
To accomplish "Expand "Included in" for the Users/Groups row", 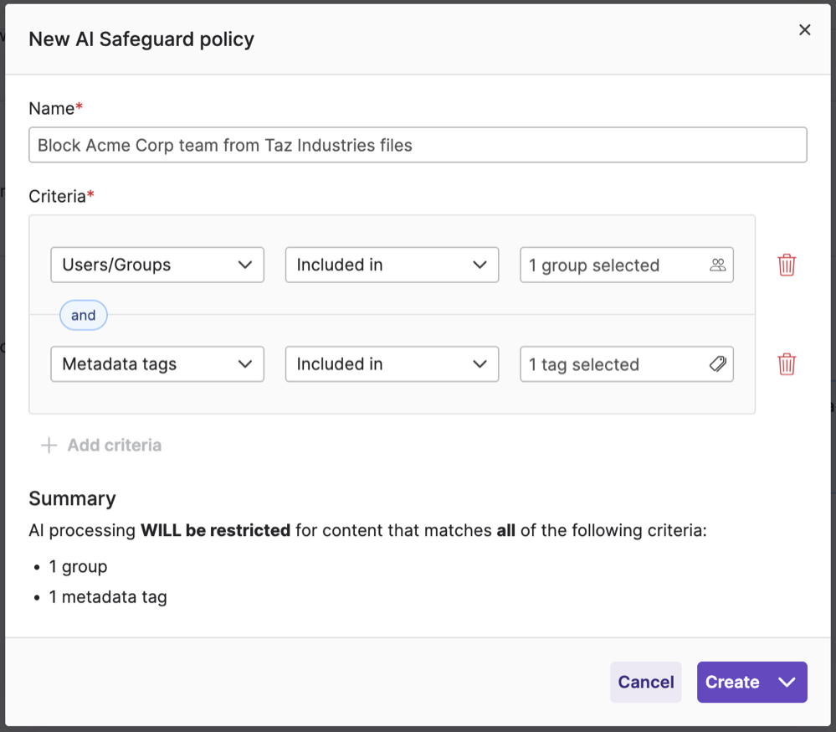I will point(391,265).
